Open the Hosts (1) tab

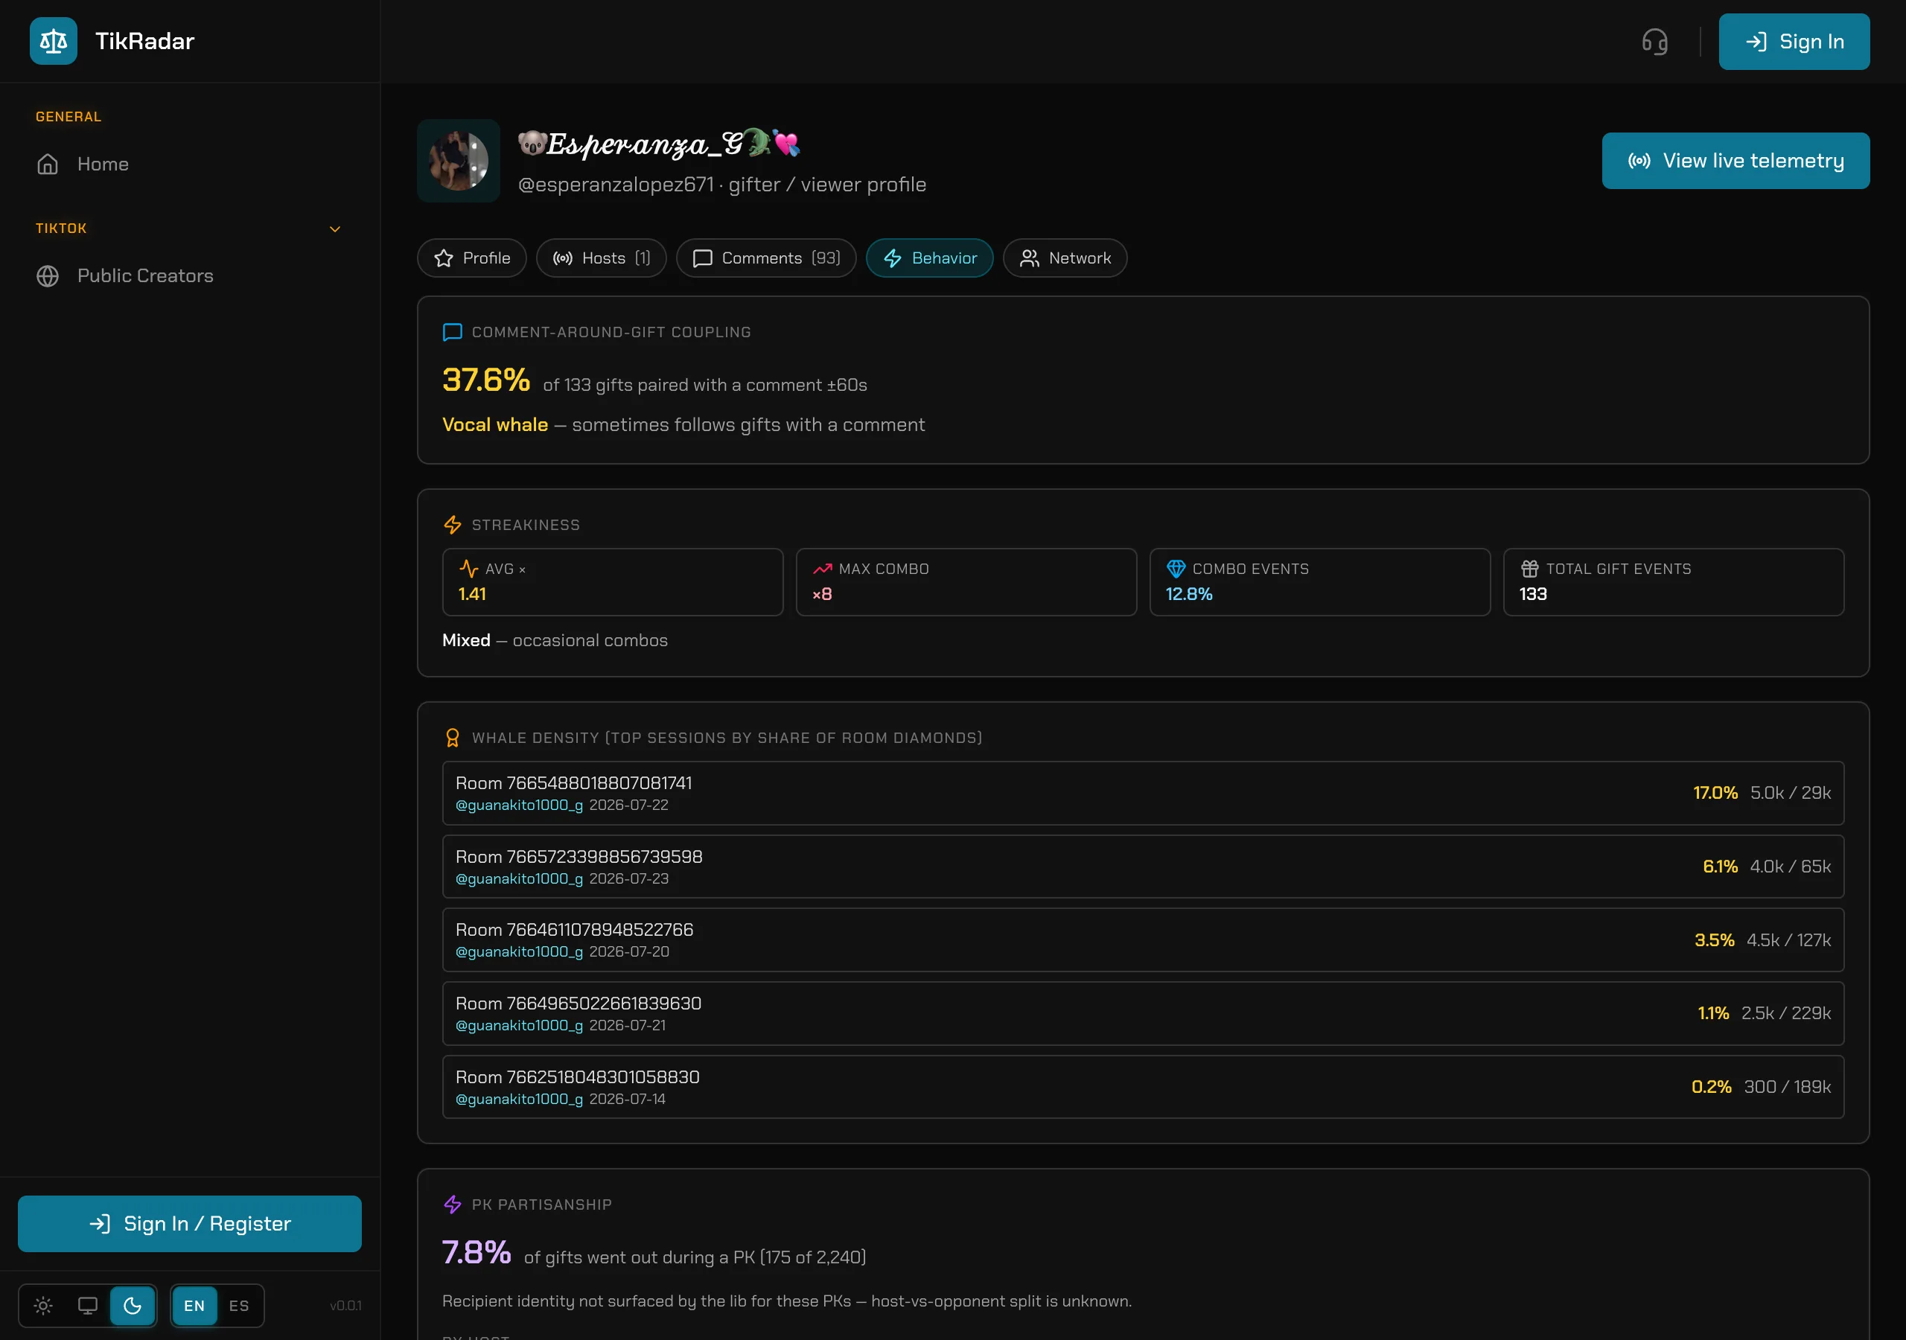pyautogui.click(x=601, y=258)
